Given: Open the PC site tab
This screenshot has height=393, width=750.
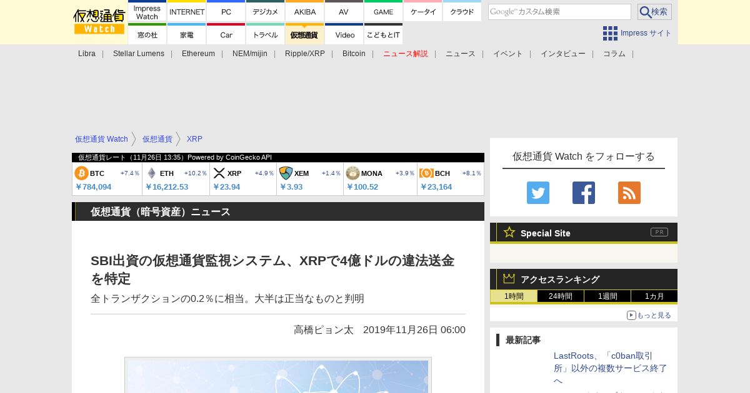Looking at the screenshot, I should pyautogui.click(x=226, y=11).
